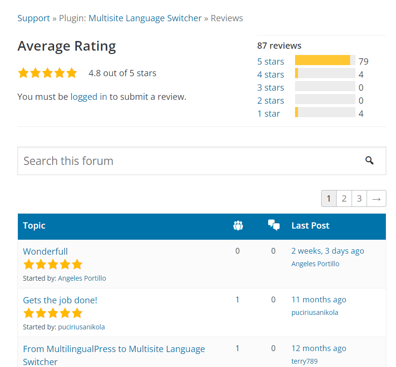This screenshot has width=396, height=367.
Task: Click the voices (people) column icon
Action: click(x=238, y=226)
